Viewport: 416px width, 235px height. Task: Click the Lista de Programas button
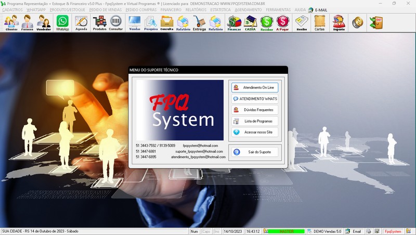pos(255,121)
